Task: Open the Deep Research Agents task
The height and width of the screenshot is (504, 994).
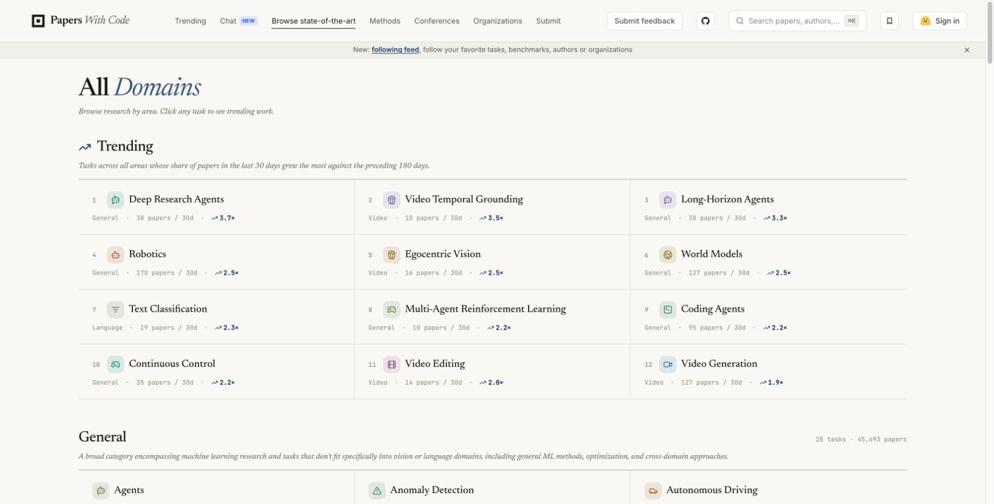Action: tap(176, 199)
